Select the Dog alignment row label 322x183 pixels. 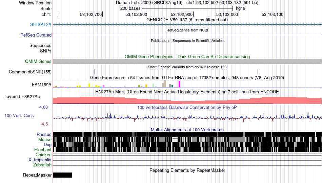coord(47,145)
